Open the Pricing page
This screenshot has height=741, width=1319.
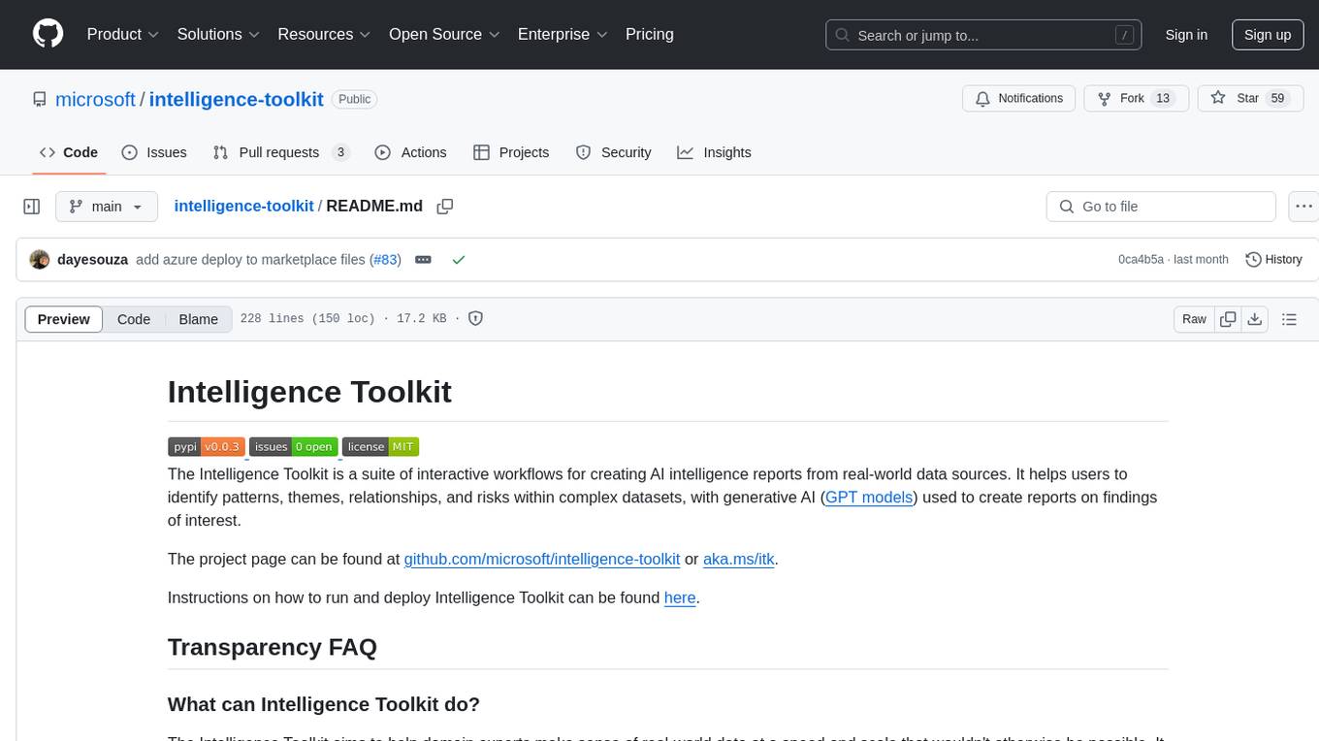650,34
